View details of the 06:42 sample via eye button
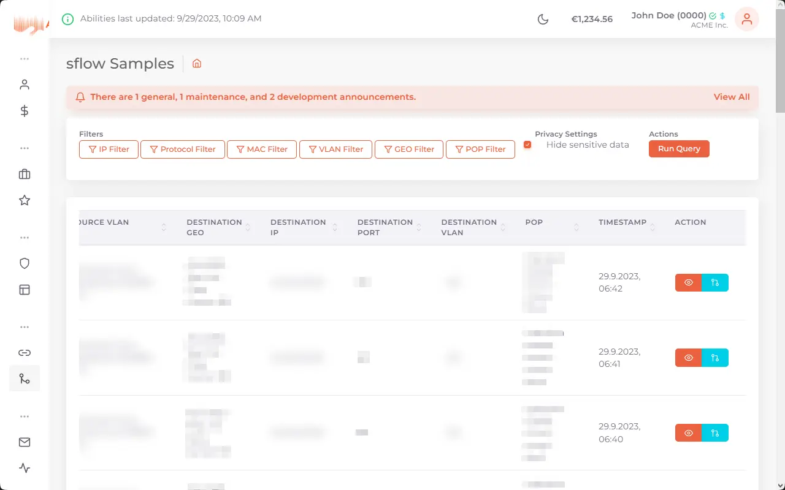785x490 pixels. 687,282
